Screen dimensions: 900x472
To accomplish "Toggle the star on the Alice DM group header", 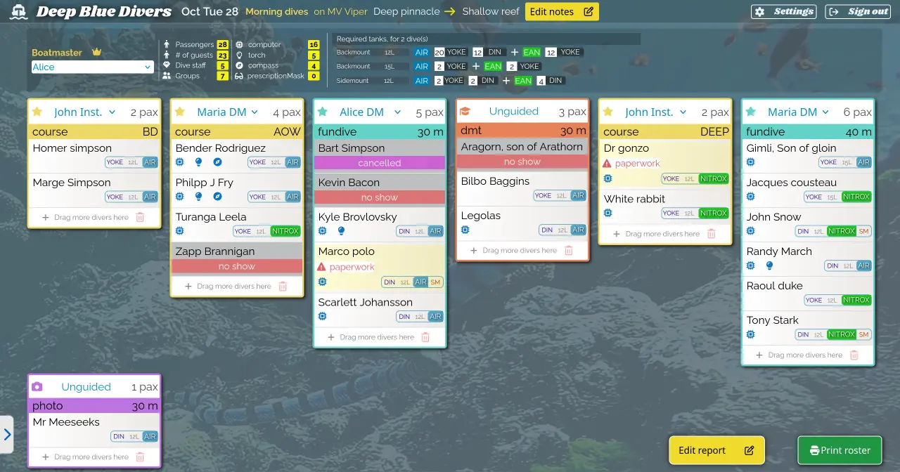I will coord(322,111).
